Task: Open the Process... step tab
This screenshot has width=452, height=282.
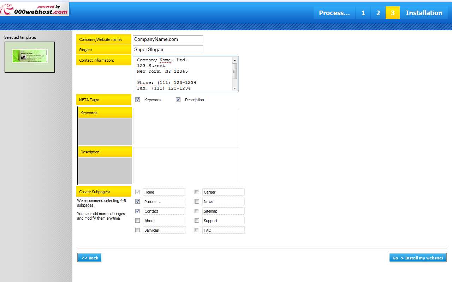Action: pos(334,13)
